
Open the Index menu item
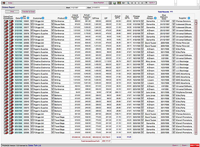tap(10, 3)
